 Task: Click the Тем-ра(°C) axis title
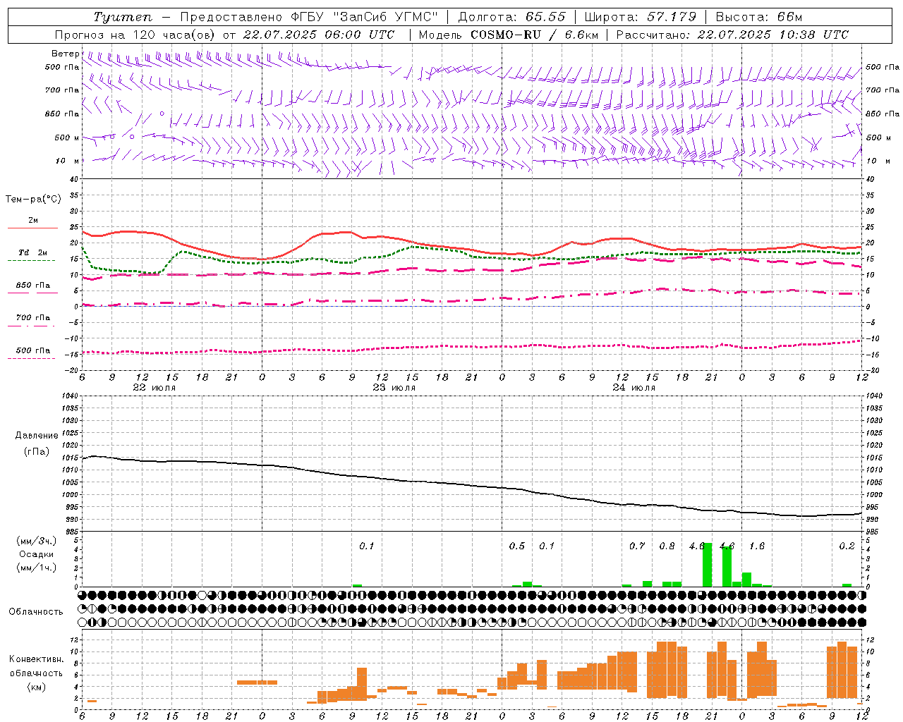point(33,200)
